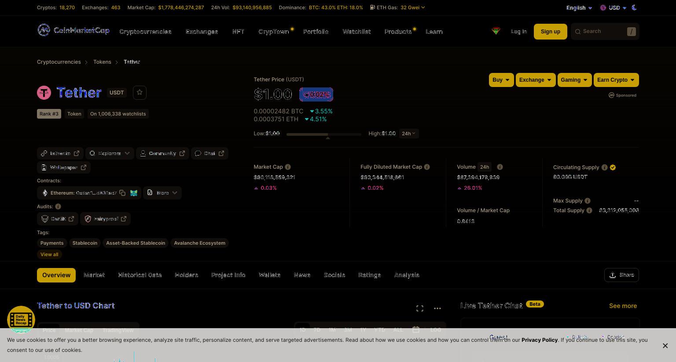
Task: Open Fairyproof audit link
Action: (105, 219)
